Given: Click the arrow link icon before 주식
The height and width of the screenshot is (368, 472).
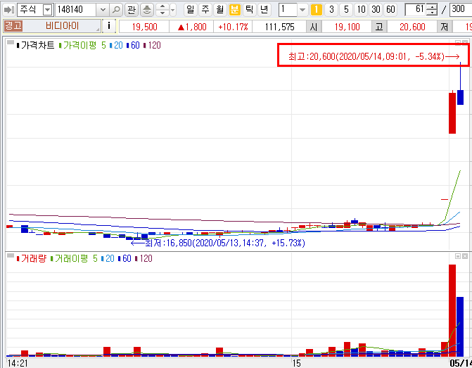Looking at the screenshot, I should coord(8,10).
